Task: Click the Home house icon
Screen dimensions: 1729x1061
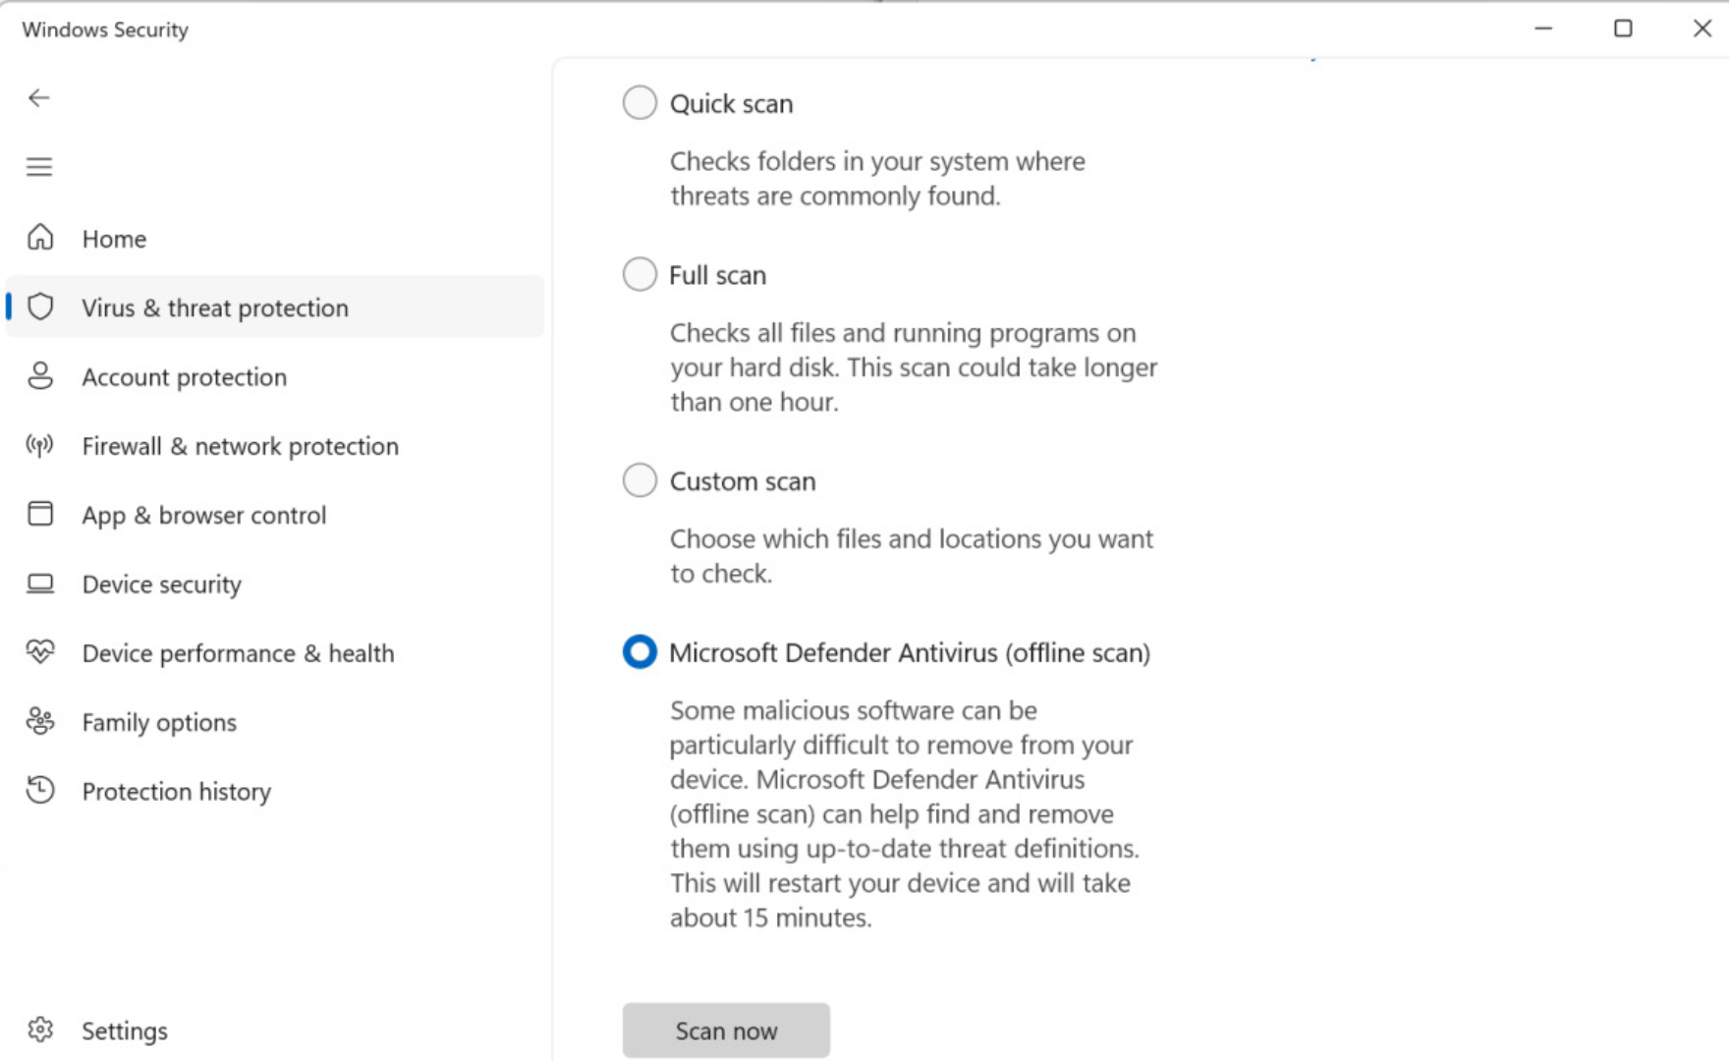Action: coord(40,238)
